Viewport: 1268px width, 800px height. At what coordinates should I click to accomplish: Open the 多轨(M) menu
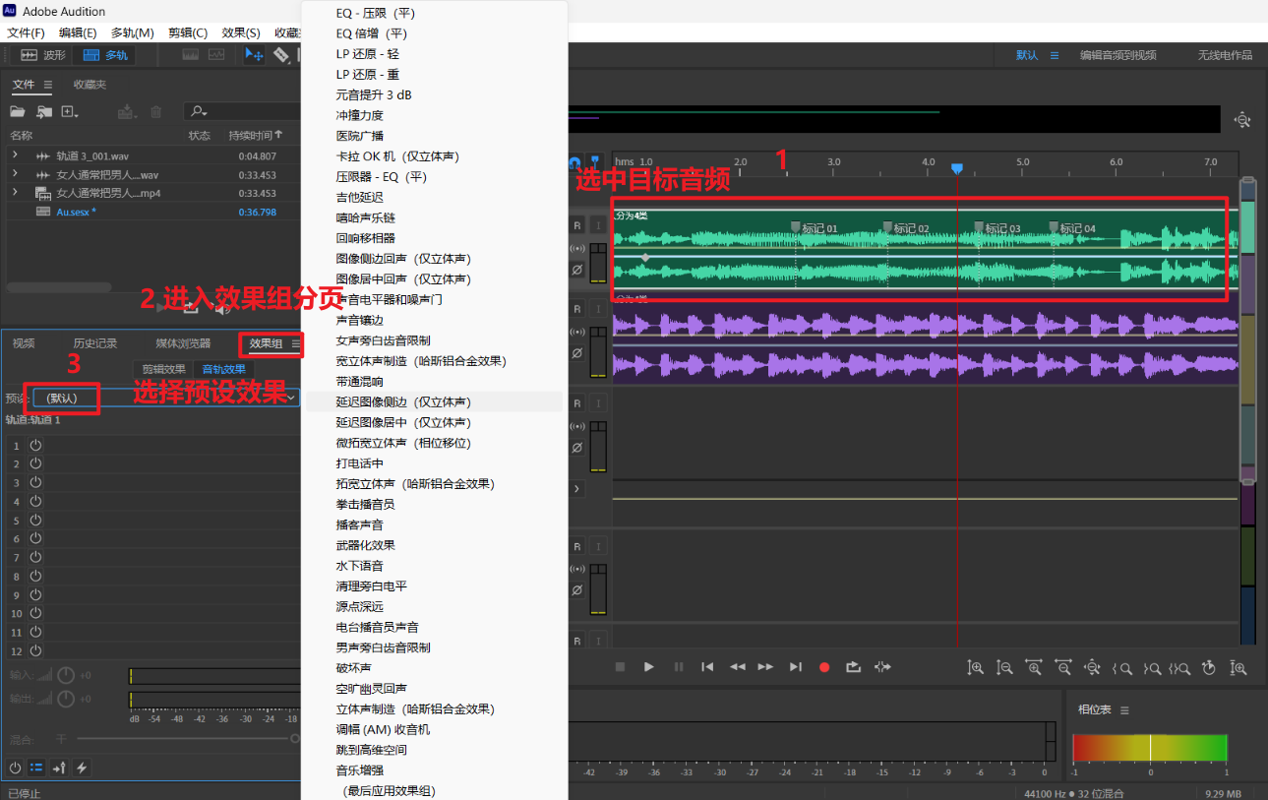click(x=132, y=32)
